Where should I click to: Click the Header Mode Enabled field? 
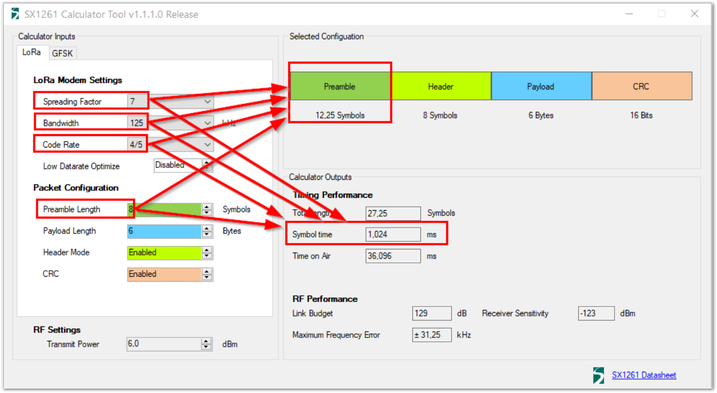(x=164, y=253)
